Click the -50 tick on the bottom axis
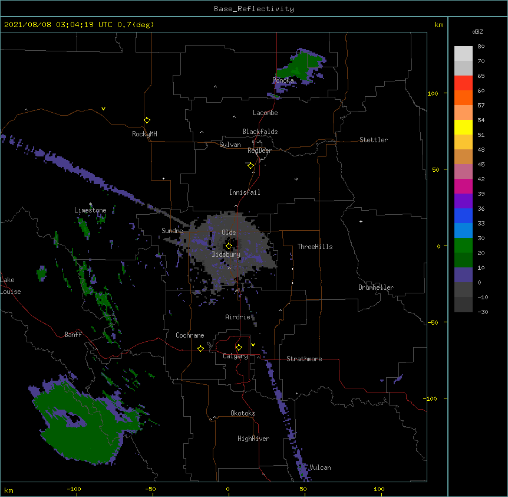The height and width of the screenshot is (497, 508). [150, 489]
